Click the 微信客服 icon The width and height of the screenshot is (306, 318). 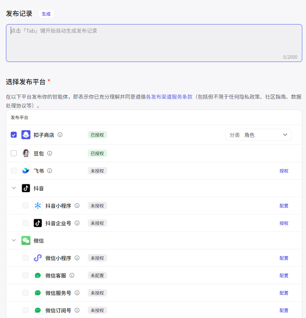(x=38, y=275)
